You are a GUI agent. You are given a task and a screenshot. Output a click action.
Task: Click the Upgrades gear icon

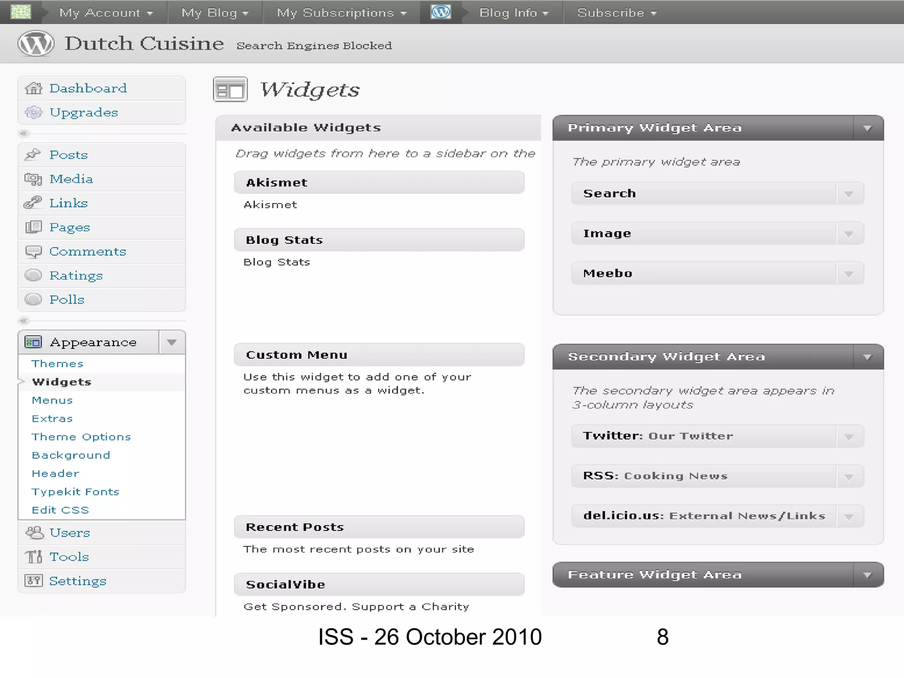click(34, 113)
